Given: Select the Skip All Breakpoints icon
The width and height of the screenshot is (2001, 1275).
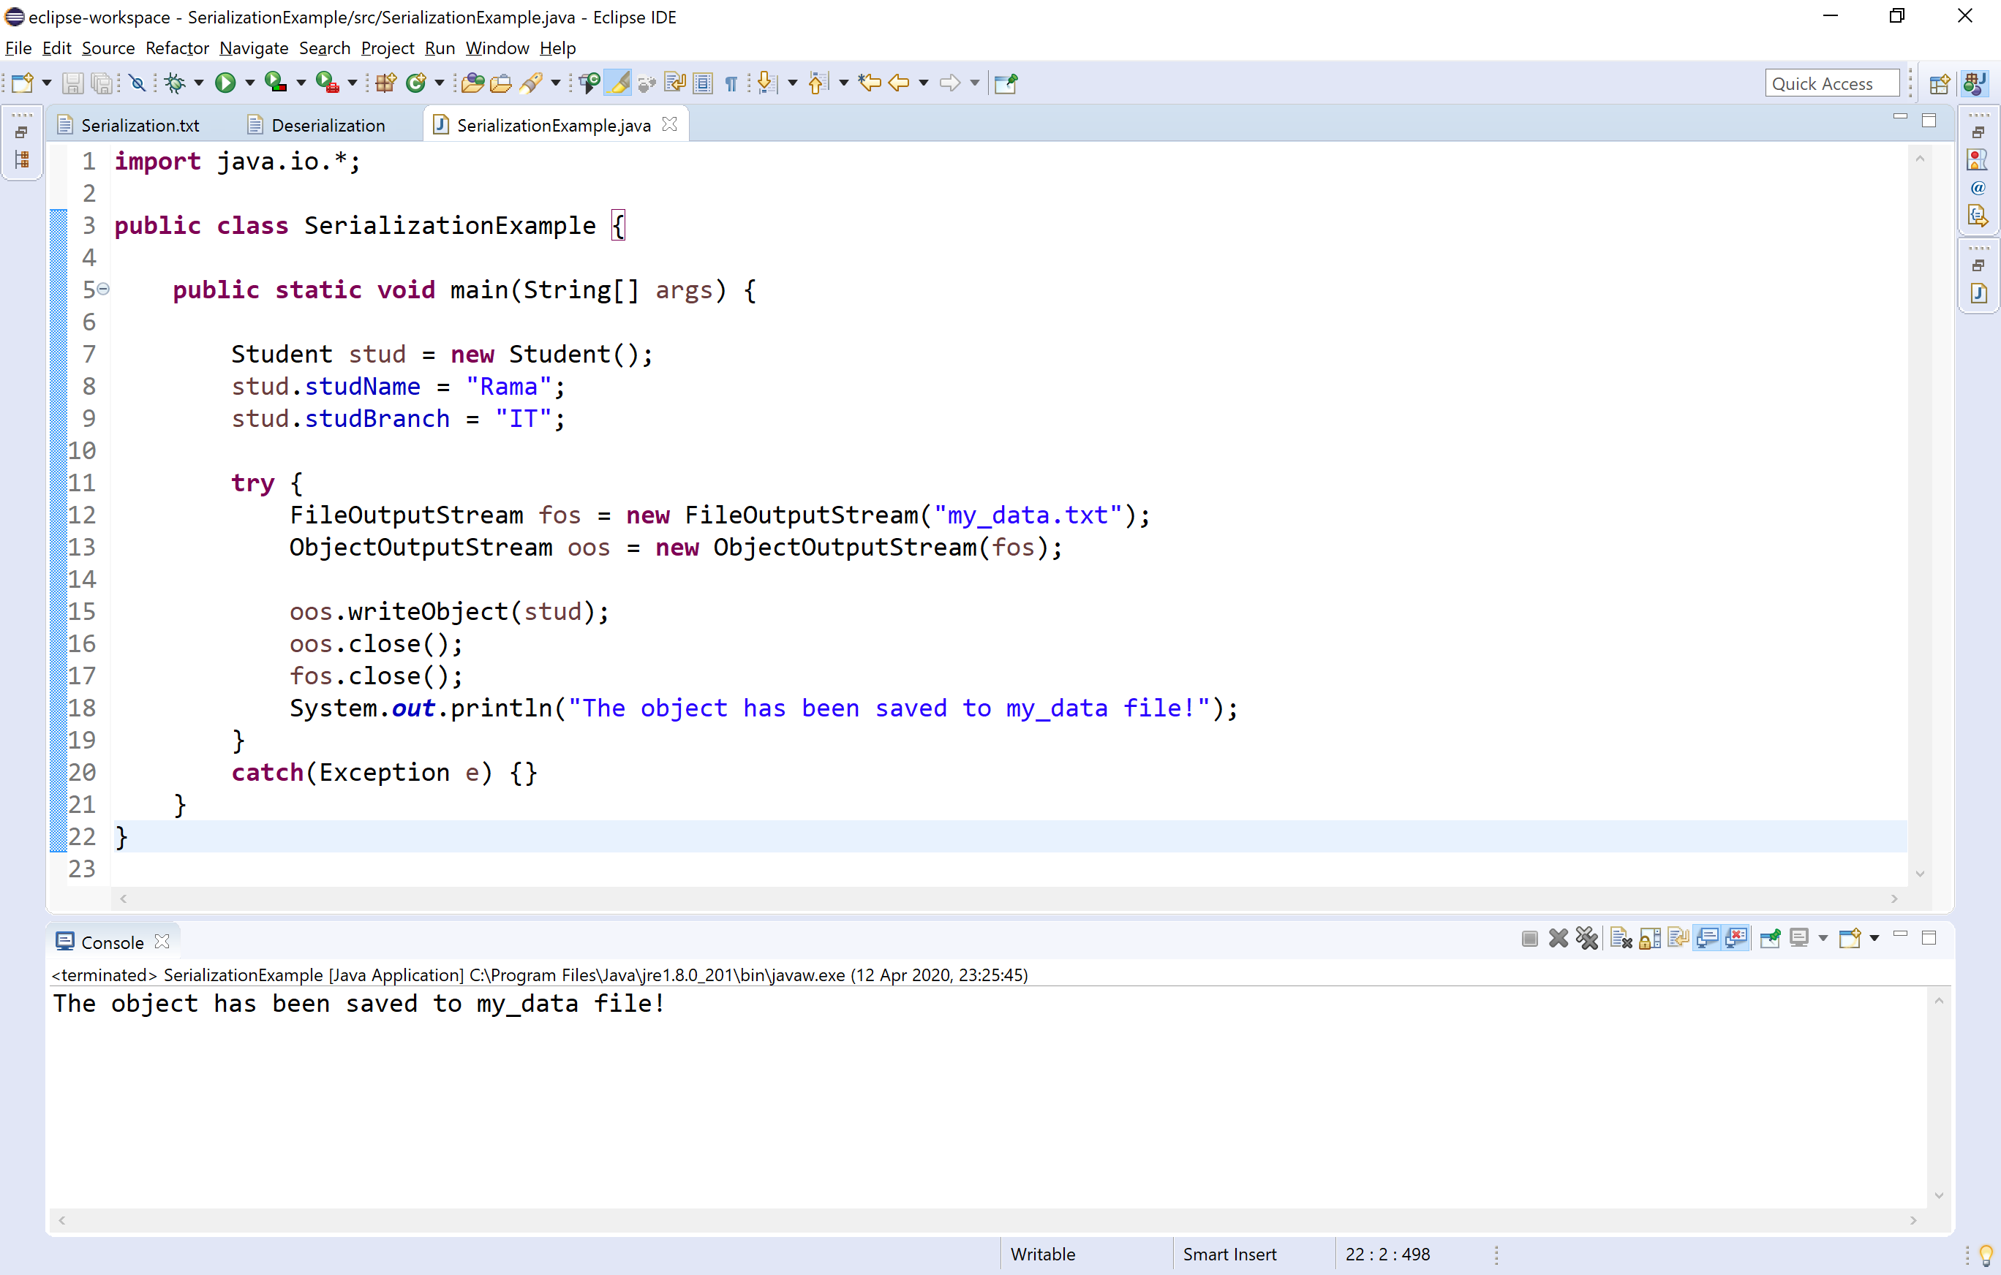Looking at the screenshot, I should (137, 83).
